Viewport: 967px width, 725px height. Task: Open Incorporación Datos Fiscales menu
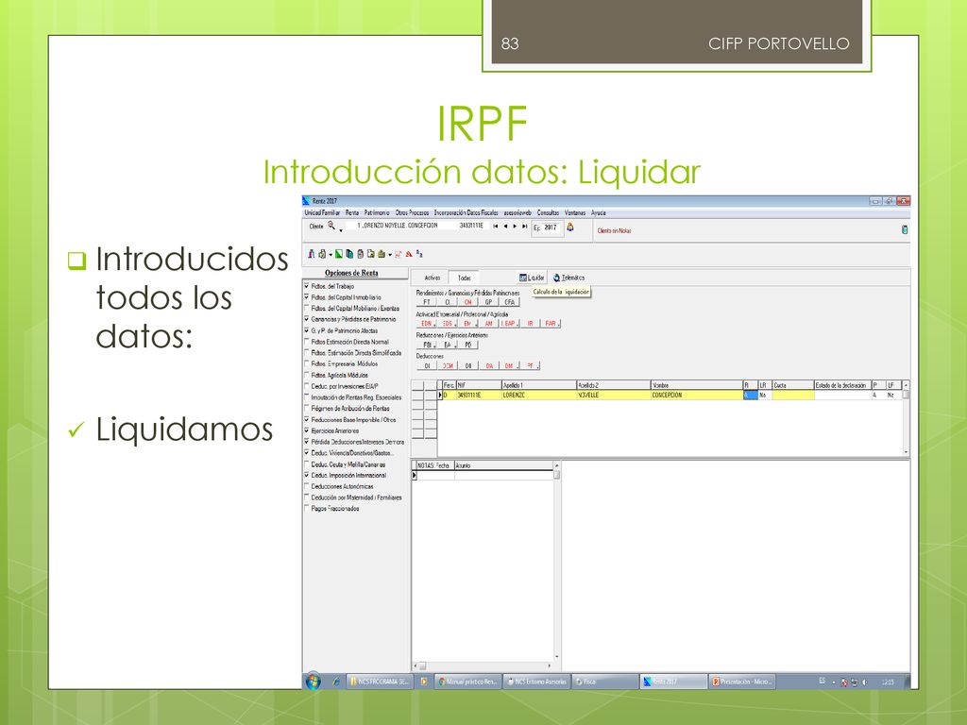click(467, 212)
